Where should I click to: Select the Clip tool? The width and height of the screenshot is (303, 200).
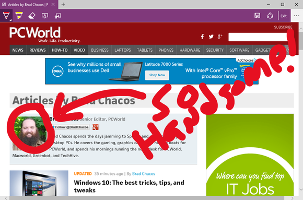coord(57,16)
